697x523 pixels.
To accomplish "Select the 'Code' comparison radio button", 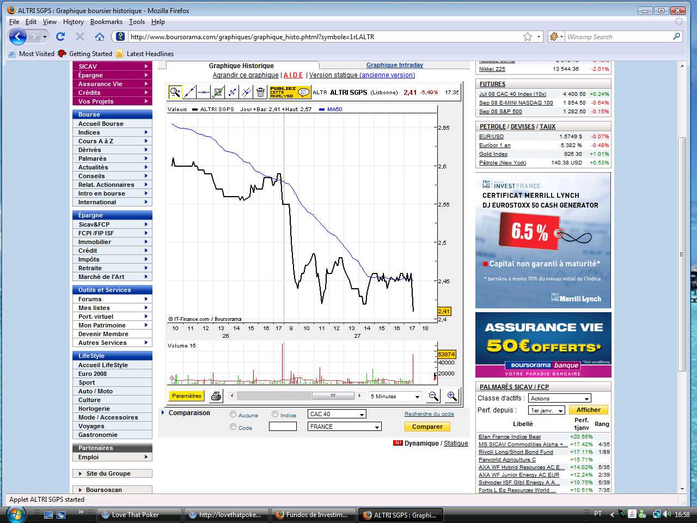I will coord(233,427).
